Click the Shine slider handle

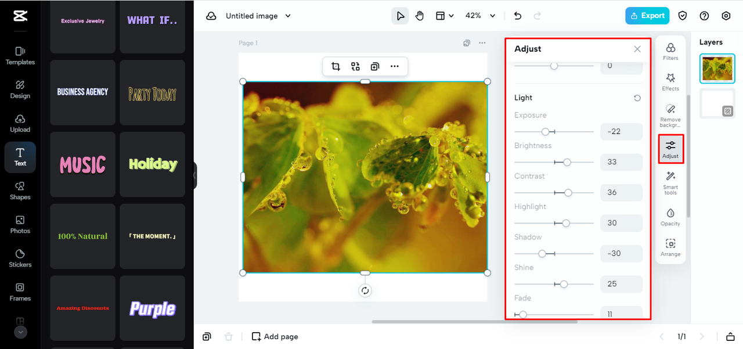click(x=564, y=284)
